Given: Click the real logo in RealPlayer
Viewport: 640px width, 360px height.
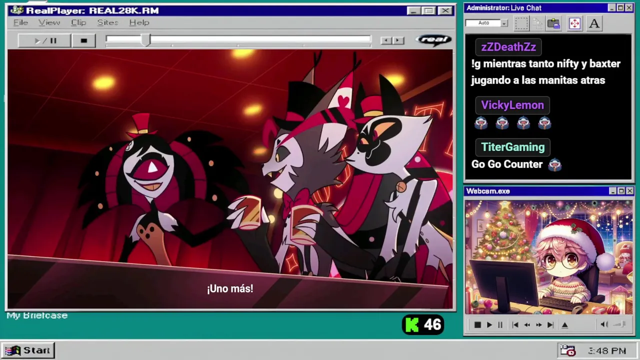Looking at the screenshot, I should click(433, 40).
